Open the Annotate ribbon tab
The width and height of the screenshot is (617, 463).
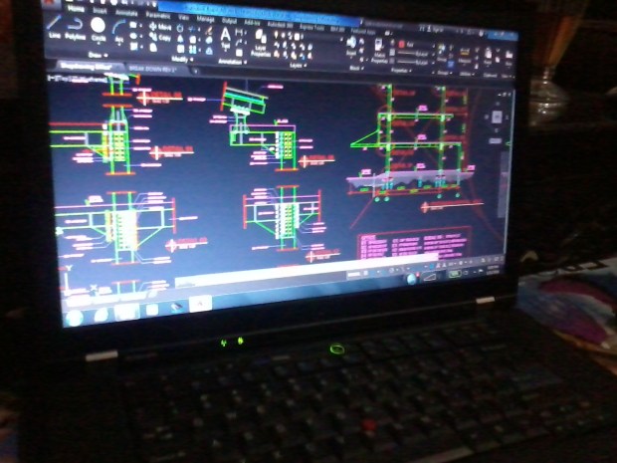[126, 13]
